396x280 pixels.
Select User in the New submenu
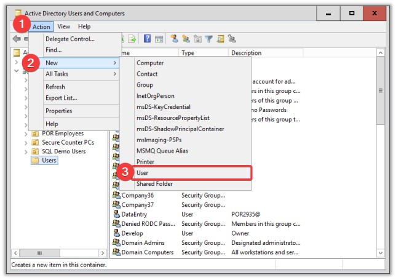(192, 173)
